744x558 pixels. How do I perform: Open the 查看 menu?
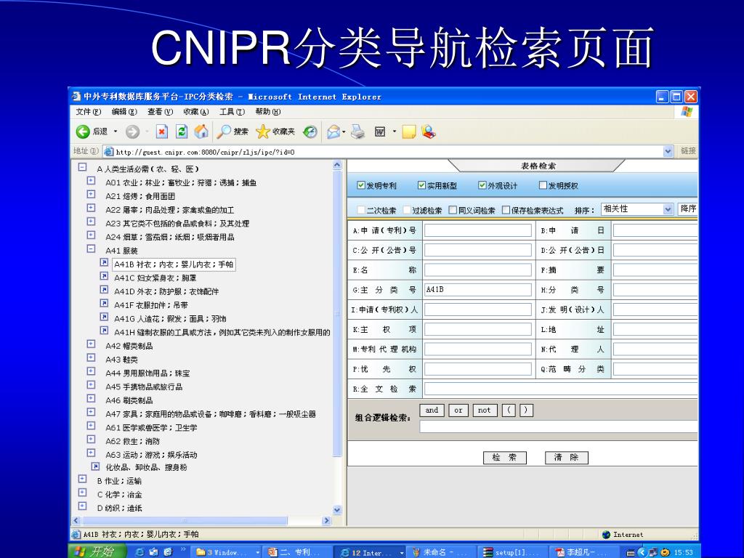(161, 111)
